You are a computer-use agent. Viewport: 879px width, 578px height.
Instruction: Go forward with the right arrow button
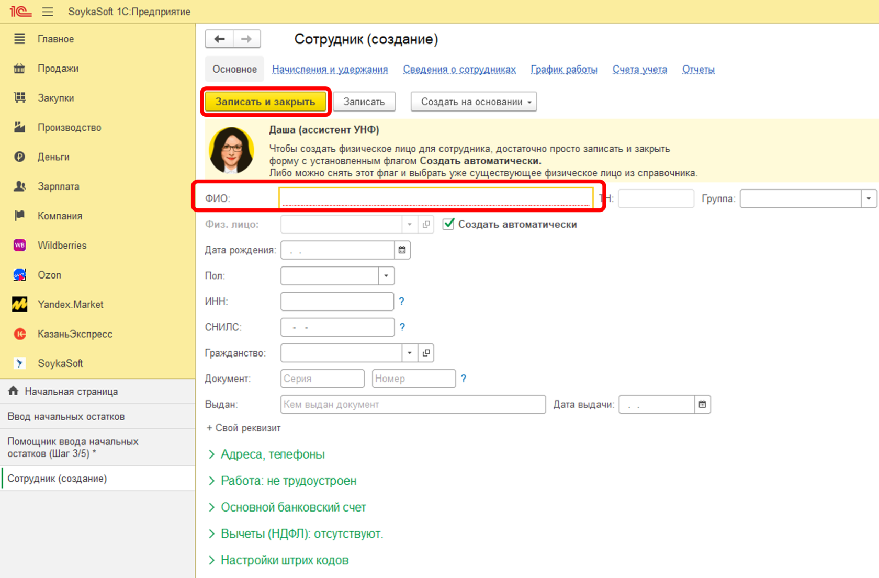point(246,39)
